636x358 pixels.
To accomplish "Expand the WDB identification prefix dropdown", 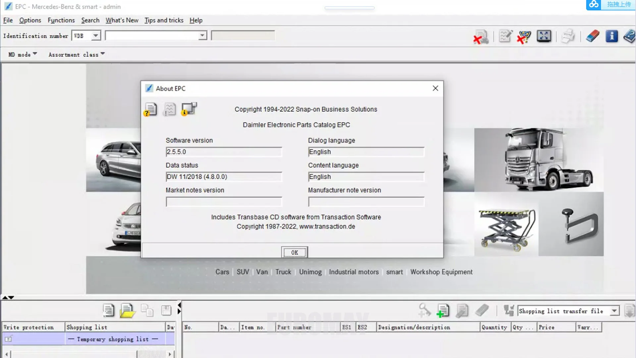I will (x=96, y=35).
